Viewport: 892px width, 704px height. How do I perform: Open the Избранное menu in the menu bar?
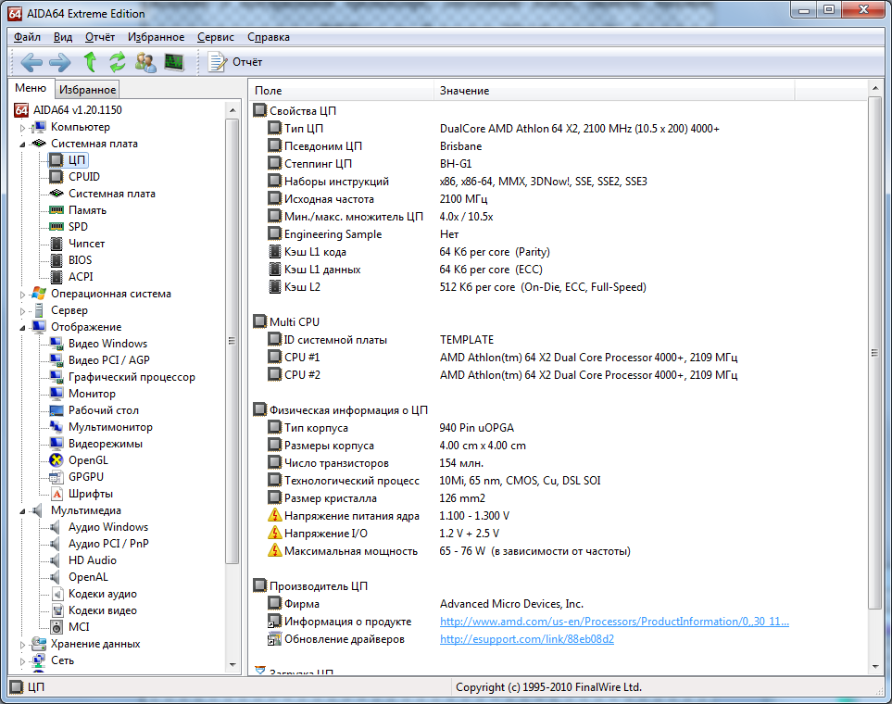[x=156, y=37]
